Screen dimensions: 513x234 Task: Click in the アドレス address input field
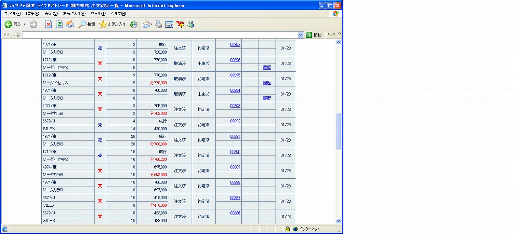[160, 35]
